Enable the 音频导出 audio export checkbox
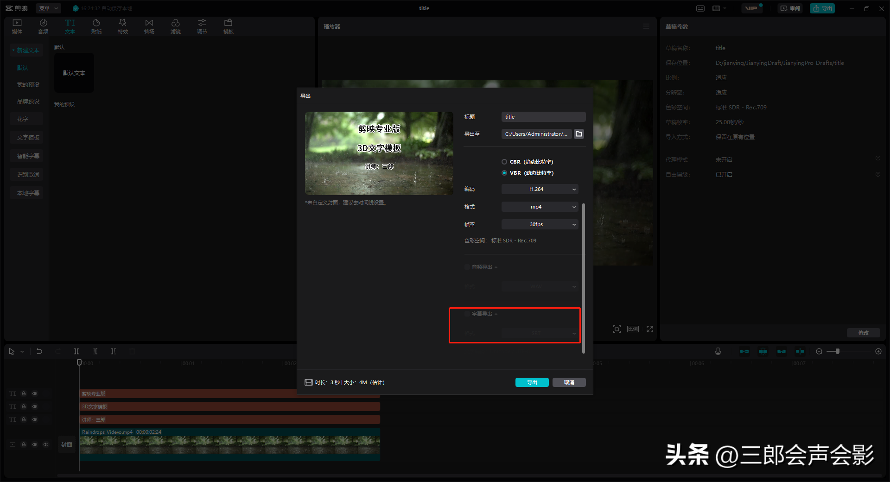Viewport: 890px width, 482px height. coord(467,267)
